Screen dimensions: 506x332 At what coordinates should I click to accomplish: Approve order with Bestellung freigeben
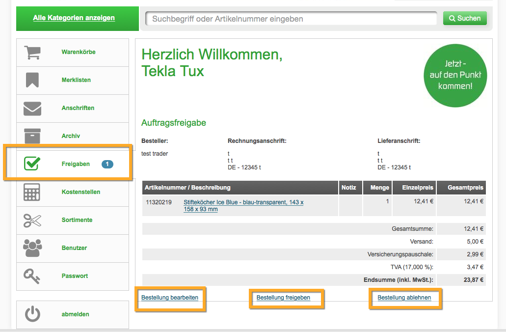point(283,298)
